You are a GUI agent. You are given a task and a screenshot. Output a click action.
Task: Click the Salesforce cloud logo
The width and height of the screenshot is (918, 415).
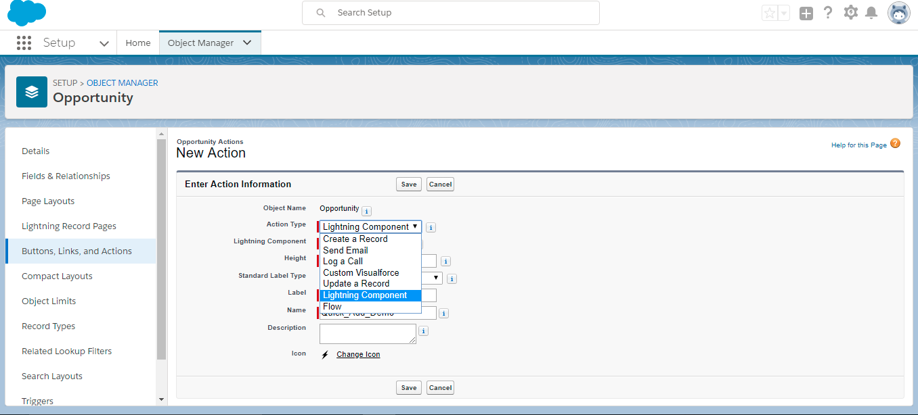pyautogui.click(x=27, y=13)
